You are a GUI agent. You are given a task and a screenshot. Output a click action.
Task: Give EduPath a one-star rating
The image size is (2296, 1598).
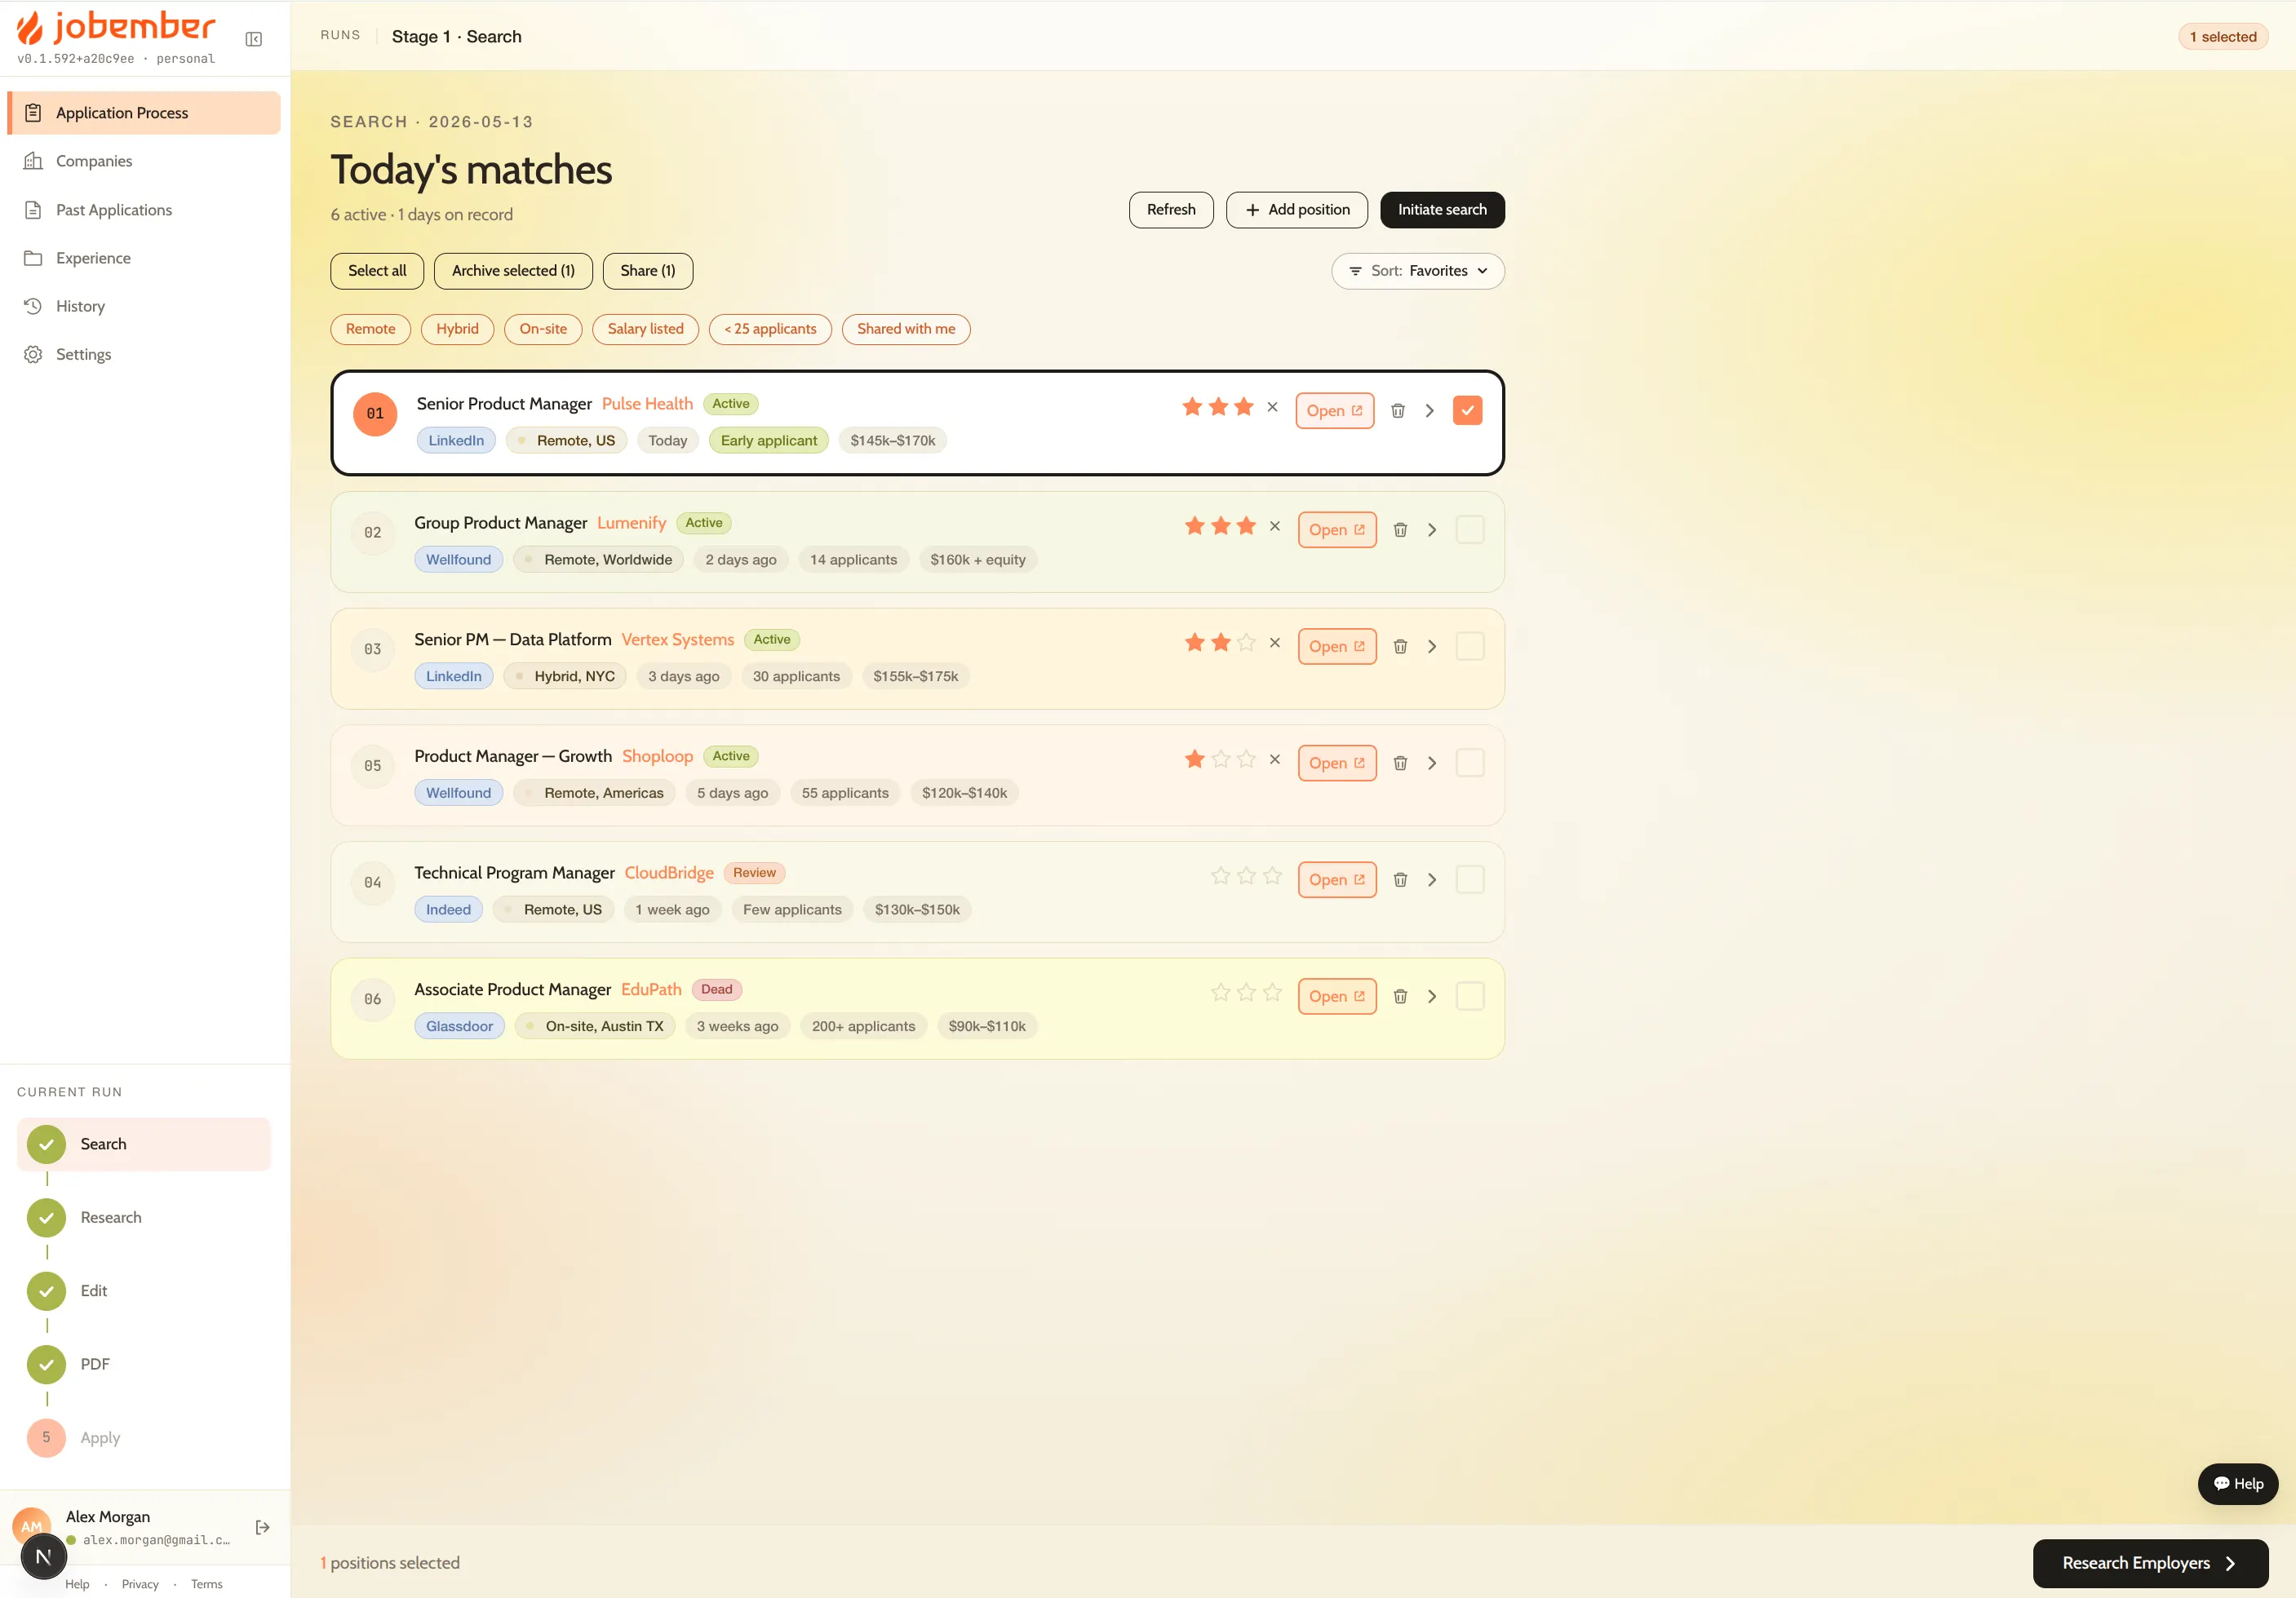pos(1220,992)
